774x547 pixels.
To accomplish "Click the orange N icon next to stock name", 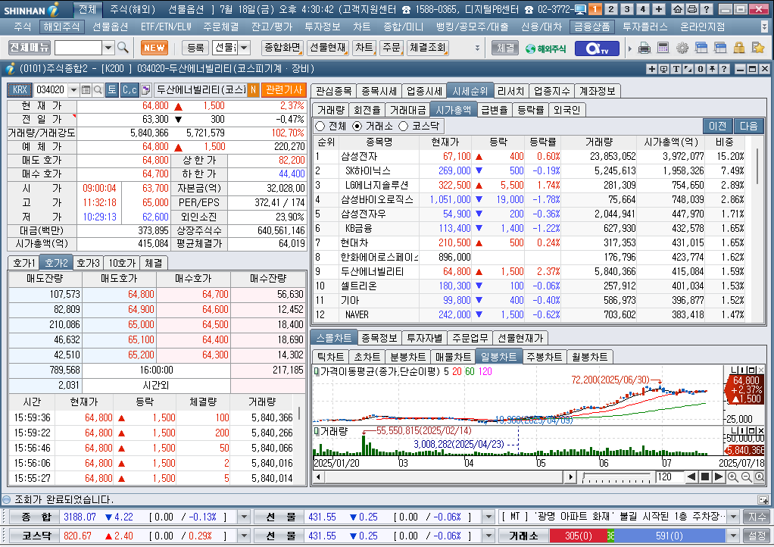I will 253,90.
